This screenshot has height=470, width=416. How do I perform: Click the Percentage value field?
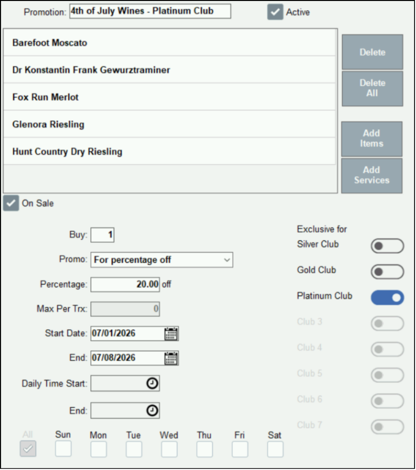click(125, 285)
